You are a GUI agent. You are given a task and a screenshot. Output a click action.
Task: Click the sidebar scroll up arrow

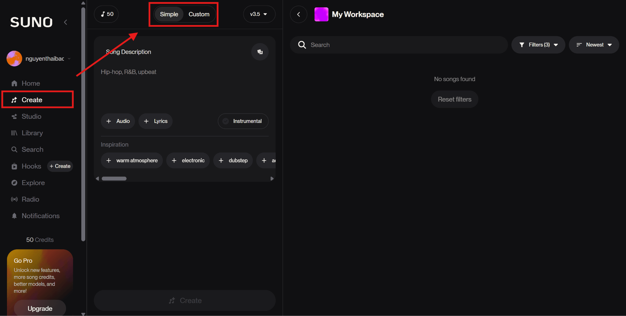tap(83, 3)
